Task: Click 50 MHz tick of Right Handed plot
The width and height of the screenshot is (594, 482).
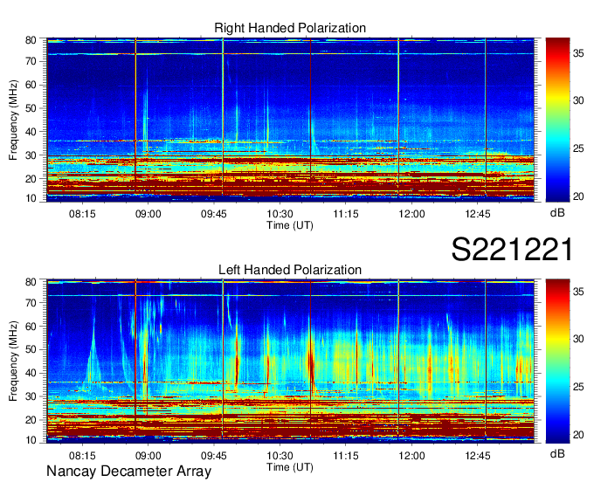Action: click(31, 108)
